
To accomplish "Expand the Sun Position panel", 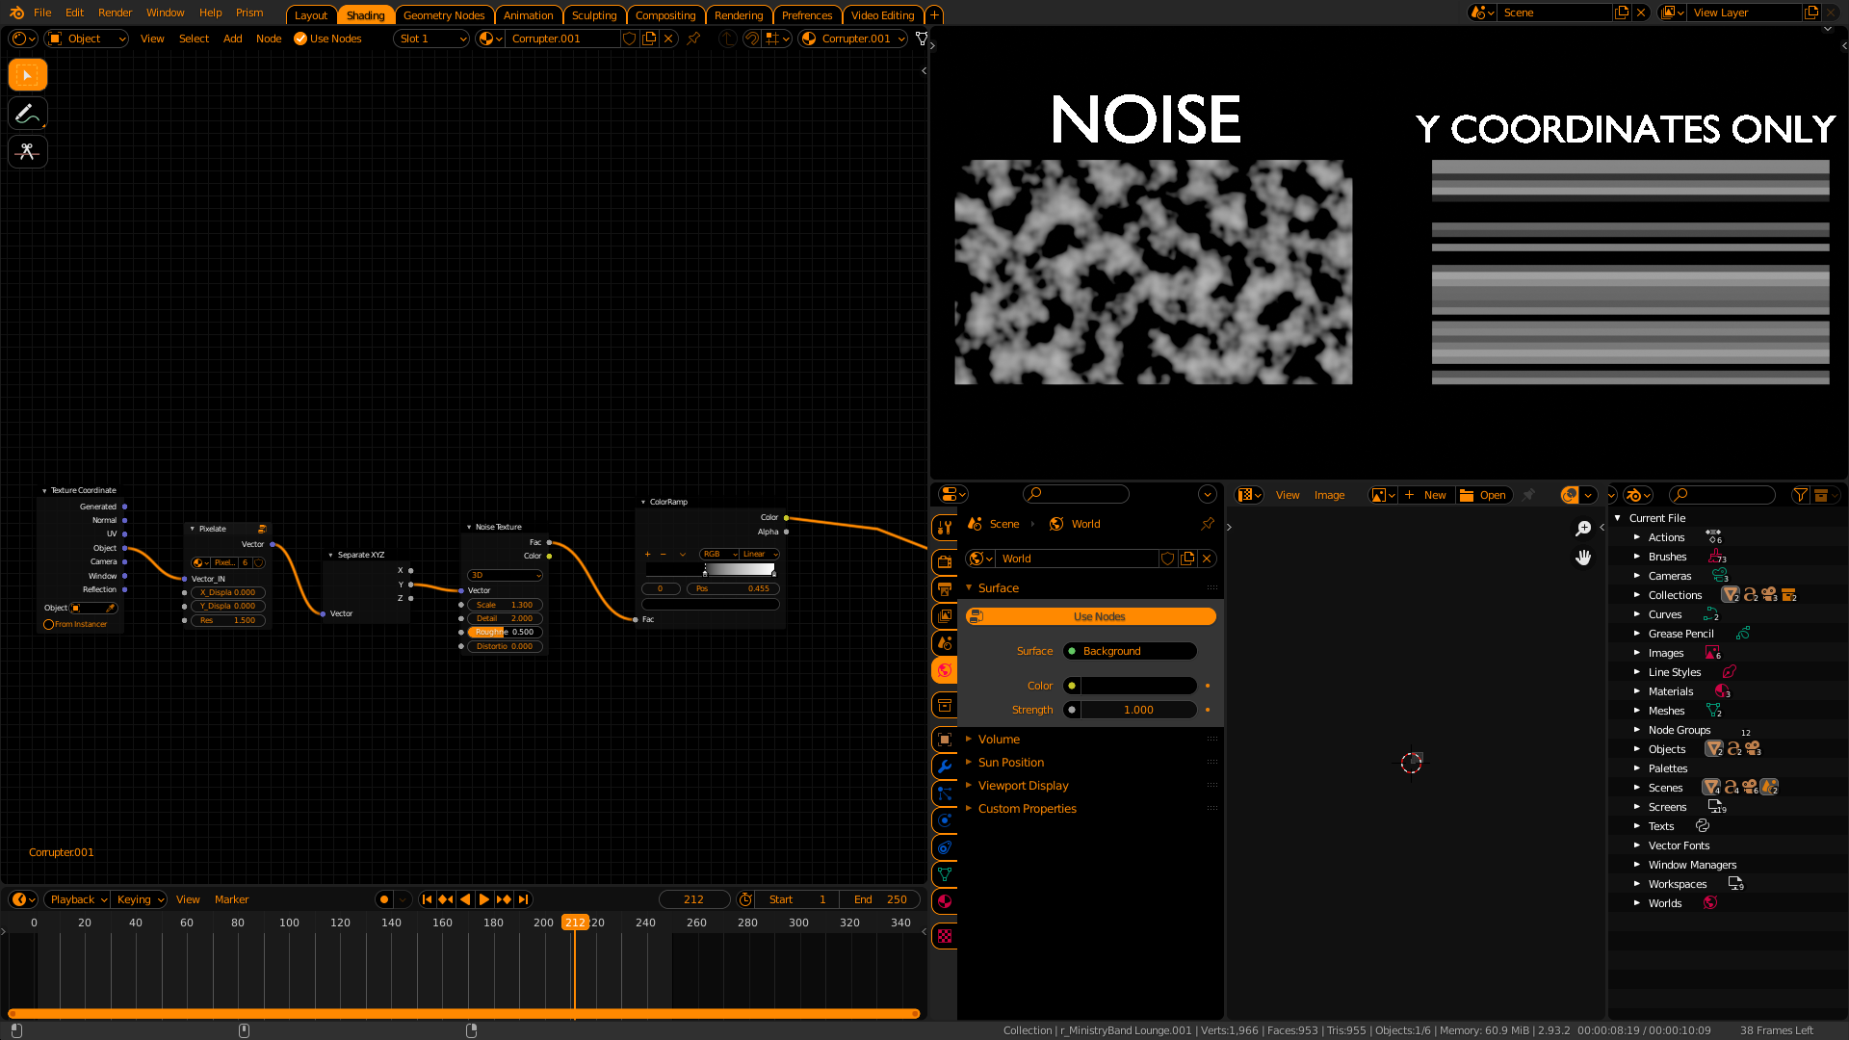I will [1010, 763].
